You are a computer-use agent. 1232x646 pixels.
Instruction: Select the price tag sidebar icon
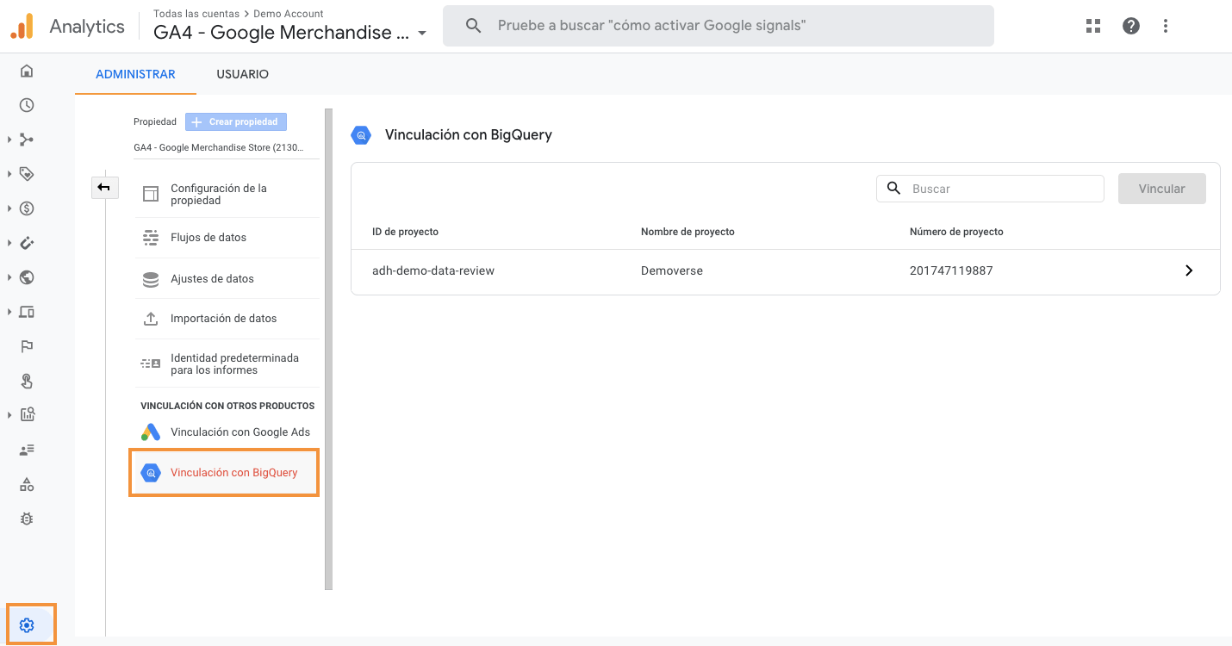click(x=27, y=174)
